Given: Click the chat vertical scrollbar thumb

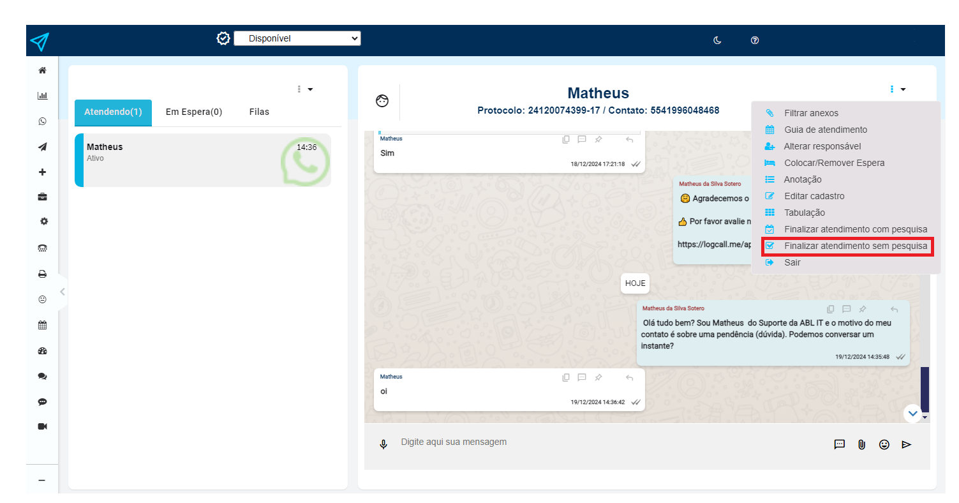Looking at the screenshot, I should point(925,389).
